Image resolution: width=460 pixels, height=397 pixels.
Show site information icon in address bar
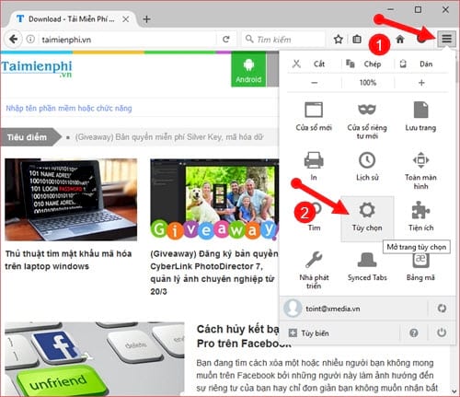pos(30,40)
